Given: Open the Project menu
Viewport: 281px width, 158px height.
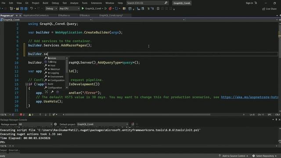Looking at the screenshot, I should [36, 3].
